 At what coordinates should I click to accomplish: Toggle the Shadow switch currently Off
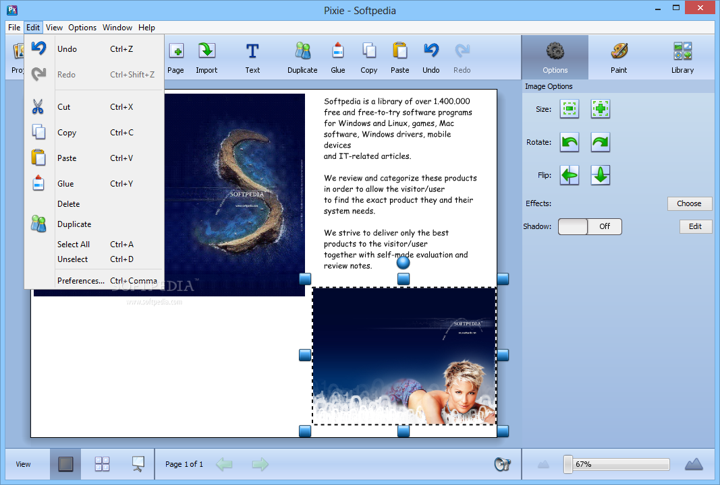click(x=590, y=226)
